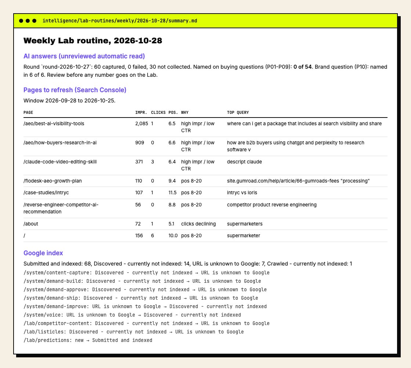This screenshot has height=368, width=411.
Task: Click the "competitor product reverse engineering" query
Action: 272,205
